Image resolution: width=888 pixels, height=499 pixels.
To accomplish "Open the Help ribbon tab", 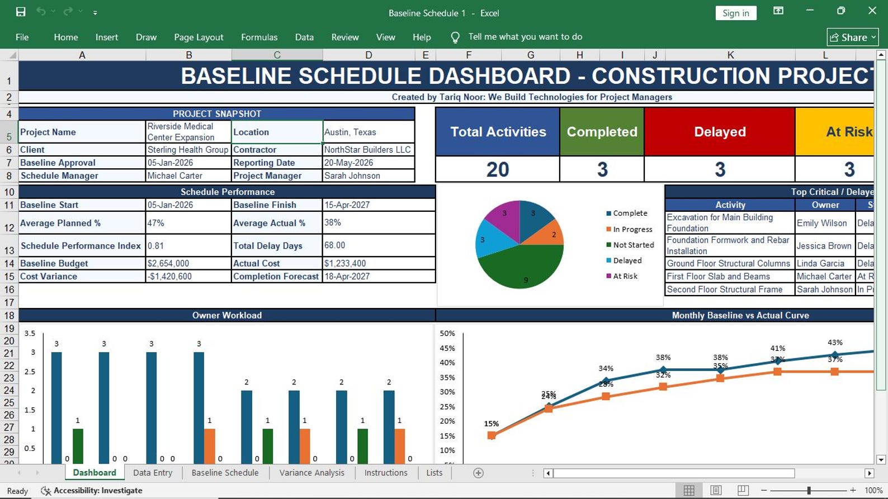I will [422, 37].
